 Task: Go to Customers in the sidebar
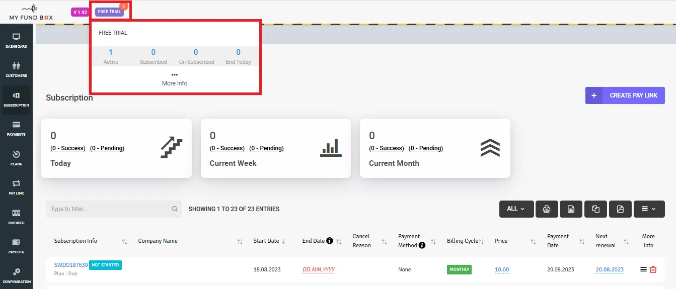pyautogui.click(x=16, y=70)
